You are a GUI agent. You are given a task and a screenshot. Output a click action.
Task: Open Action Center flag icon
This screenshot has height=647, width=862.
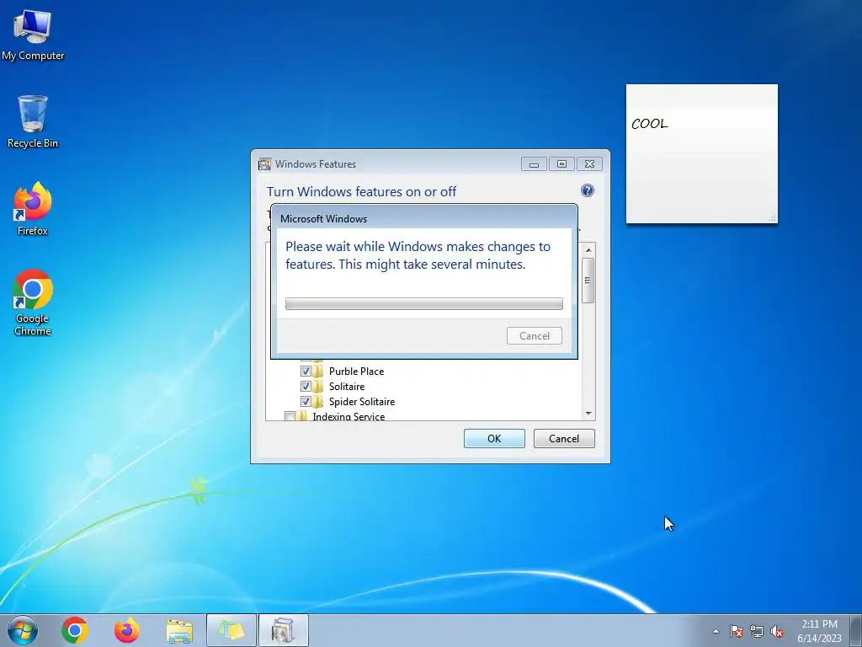click(736, 631)
